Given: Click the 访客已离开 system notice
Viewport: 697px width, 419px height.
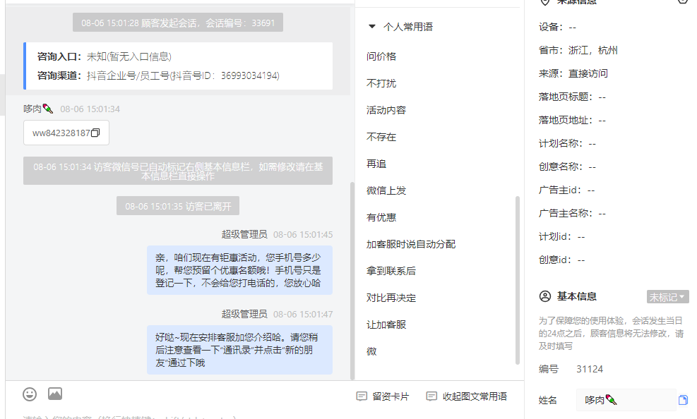Looking at the screenshot, I should pos(178,206).
